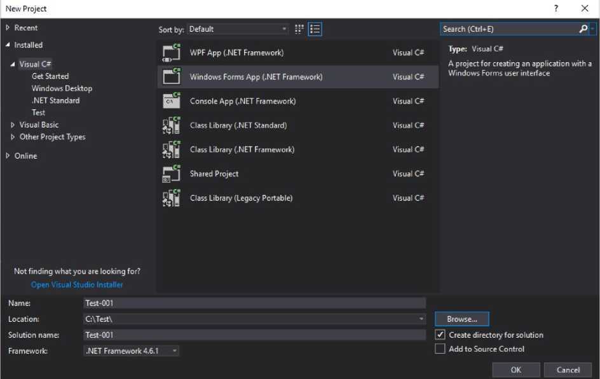Enable Add to Source Control checkbox
Image resolution: width=600 pixels, height=379 pixels.
[x=440, y=349]
